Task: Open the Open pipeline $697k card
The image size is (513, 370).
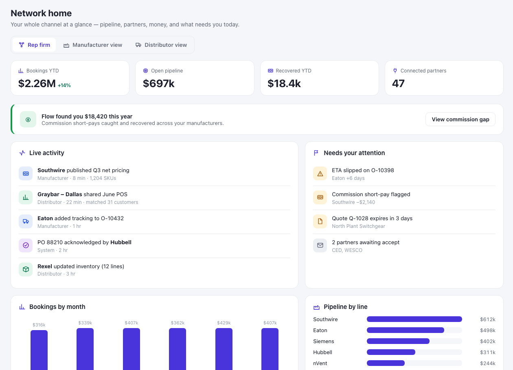Action: [x=195, y=78]
